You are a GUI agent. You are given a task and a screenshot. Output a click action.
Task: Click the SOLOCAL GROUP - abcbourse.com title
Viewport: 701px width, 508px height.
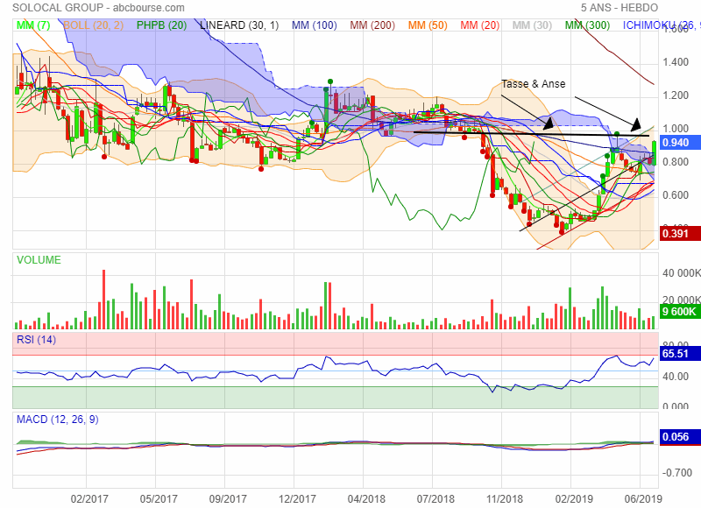click(x=98, y=8)
